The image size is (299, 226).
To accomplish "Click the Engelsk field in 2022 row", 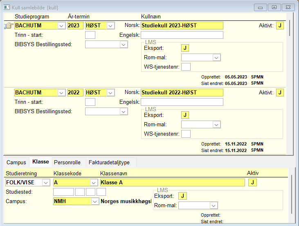I will (182, 102).
